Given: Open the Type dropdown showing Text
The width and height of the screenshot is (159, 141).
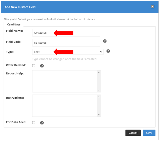Looking at the screenshot, I should point(68,52).
